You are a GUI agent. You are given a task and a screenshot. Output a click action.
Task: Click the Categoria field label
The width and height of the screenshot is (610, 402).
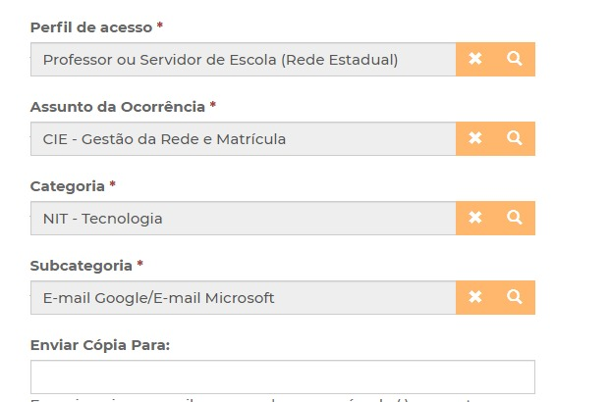(67, 185)
